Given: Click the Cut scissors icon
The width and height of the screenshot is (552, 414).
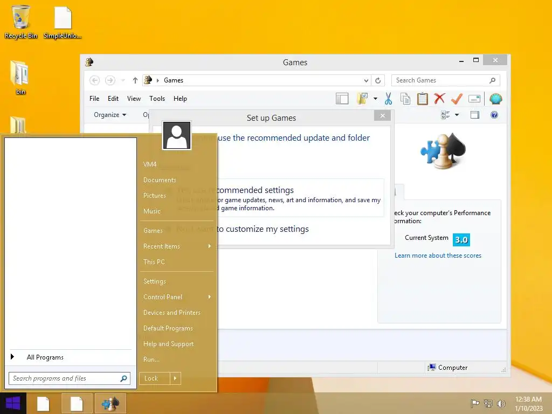Looking at the screenshot, I should pyautogui.click(x=388, y=99).
